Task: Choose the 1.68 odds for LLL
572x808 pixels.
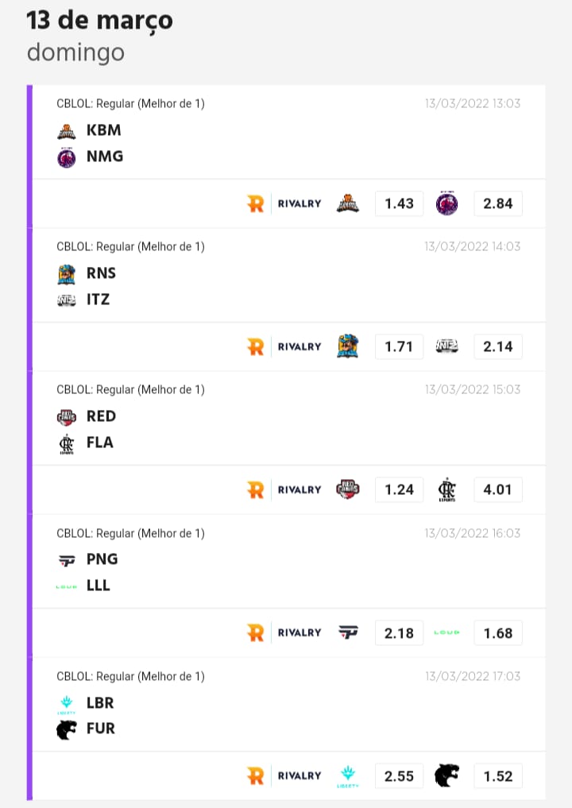Action: (498, 633)
